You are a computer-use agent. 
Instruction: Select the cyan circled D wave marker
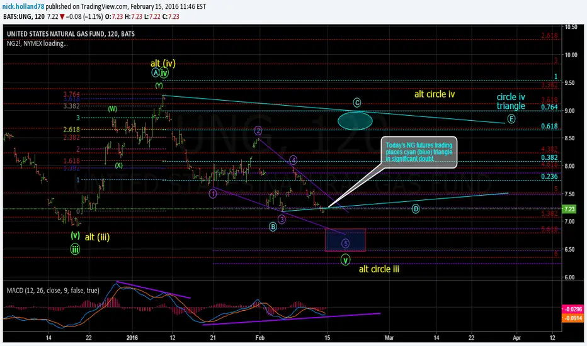[x=416, y=209]
